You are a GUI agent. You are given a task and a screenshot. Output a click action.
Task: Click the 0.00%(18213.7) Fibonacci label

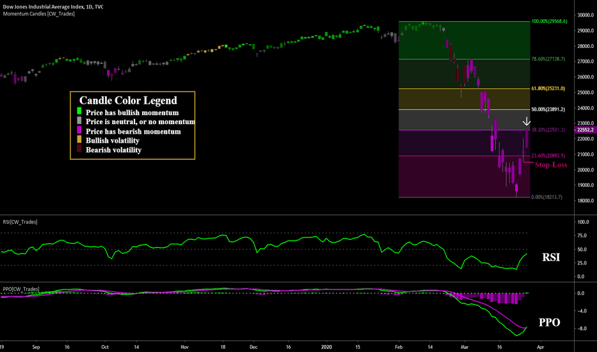547,197
